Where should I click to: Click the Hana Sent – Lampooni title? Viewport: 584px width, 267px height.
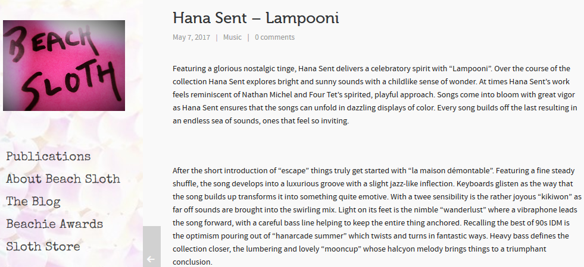point(255,18)
